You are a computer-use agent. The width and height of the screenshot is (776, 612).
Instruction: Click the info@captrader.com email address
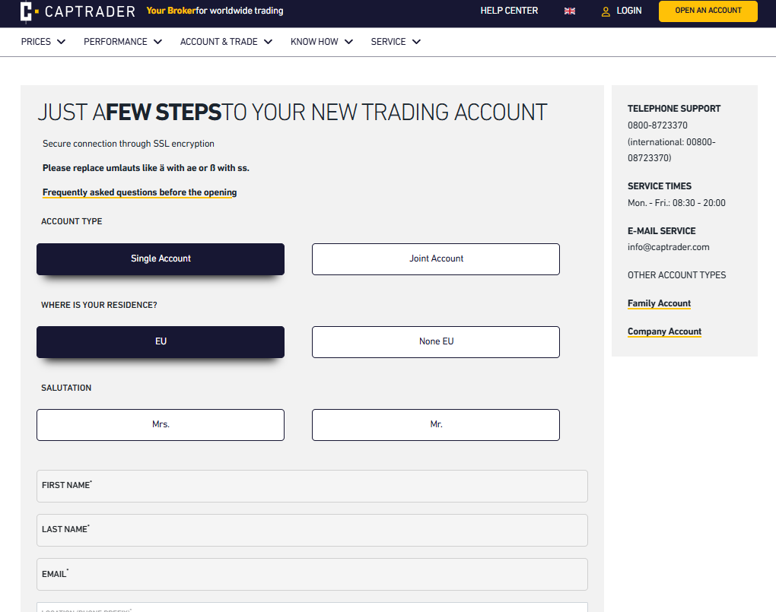coord(668,247)
